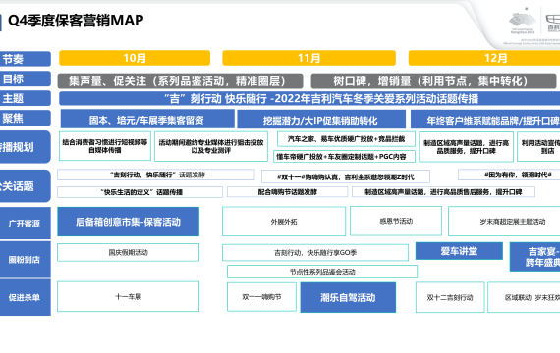
Task: Click the 促进杀单 row label
Action: (25, 297)
